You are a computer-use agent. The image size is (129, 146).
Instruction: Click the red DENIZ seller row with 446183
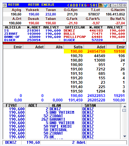(x=94, y=31)
